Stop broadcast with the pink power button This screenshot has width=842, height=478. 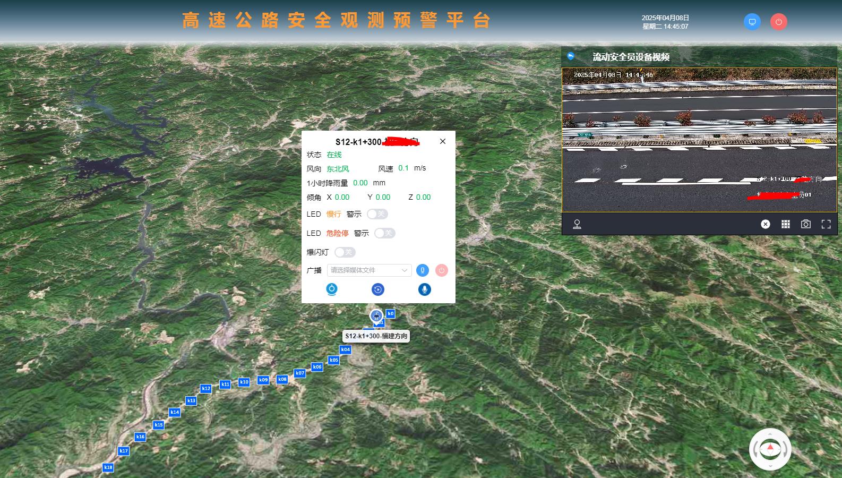[441, 270]
